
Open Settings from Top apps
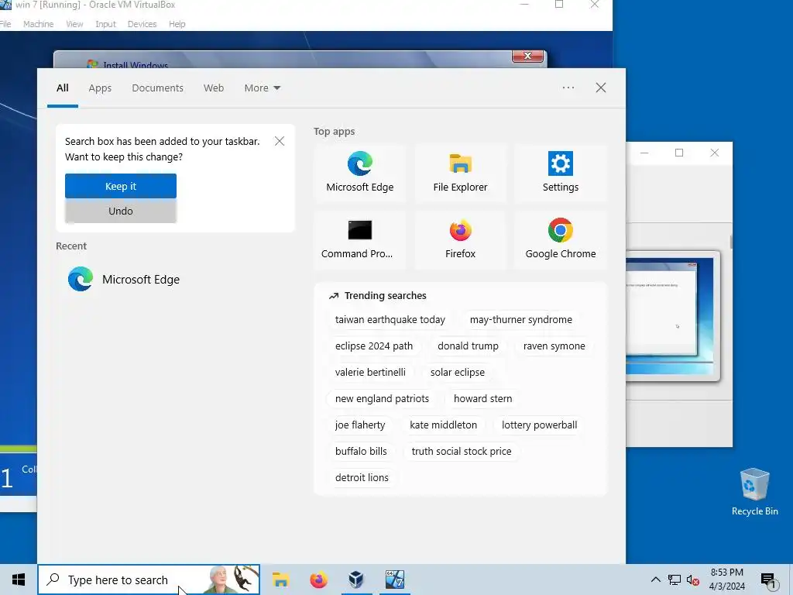561,173
